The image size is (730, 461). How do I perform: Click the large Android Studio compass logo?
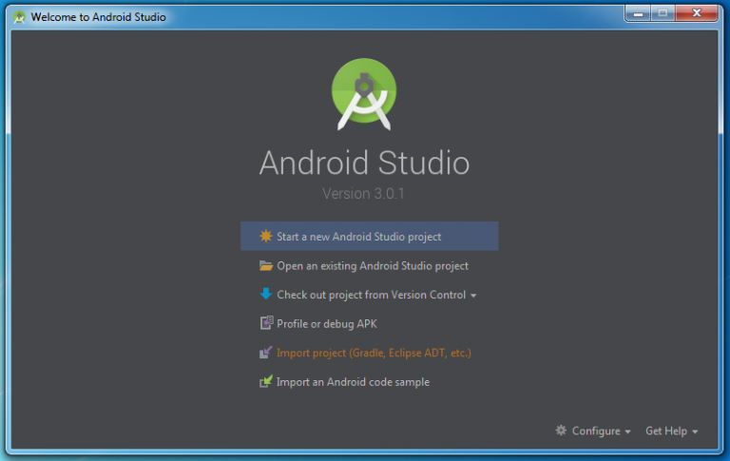[x=365, y=93]
